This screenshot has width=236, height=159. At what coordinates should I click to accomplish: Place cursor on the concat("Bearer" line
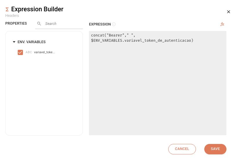pyautogui.click(x=113, y=35)
